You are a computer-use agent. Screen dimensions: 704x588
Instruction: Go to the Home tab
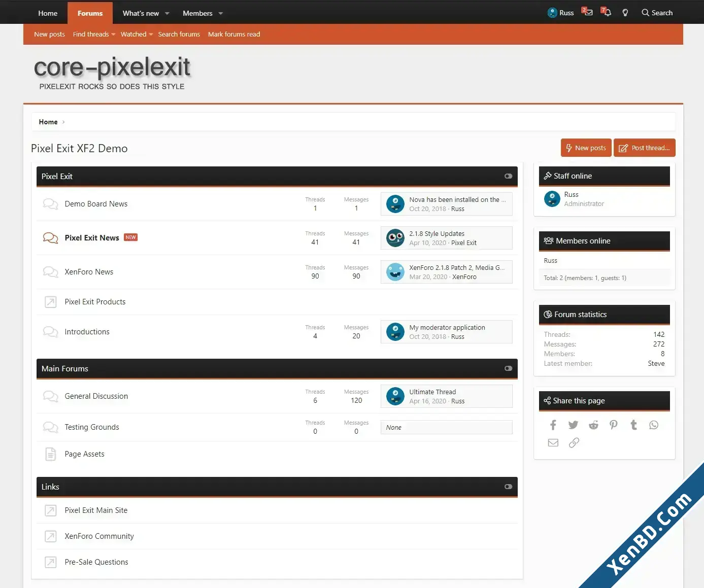(48, 13)
